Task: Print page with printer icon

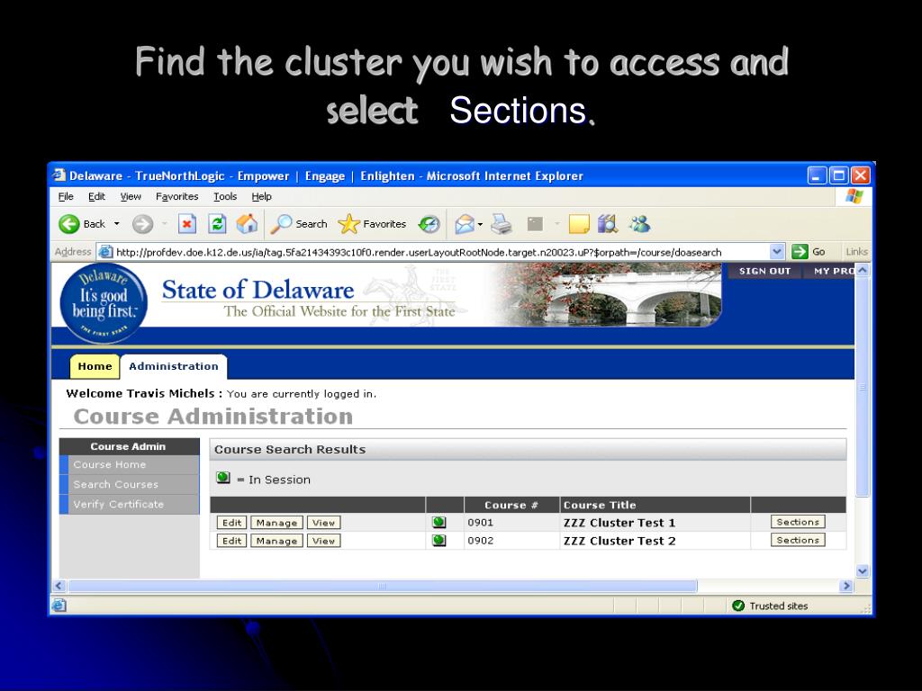Action: click(x=502, y=224)
